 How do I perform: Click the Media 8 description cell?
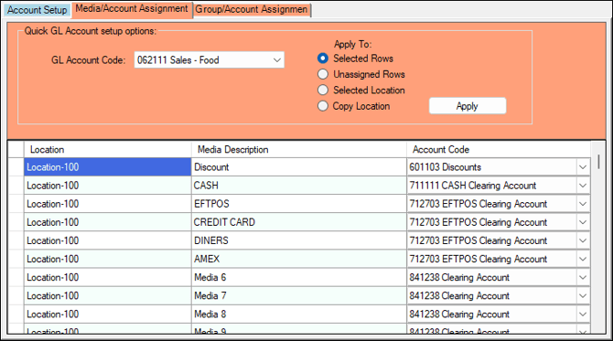(299, 314)
